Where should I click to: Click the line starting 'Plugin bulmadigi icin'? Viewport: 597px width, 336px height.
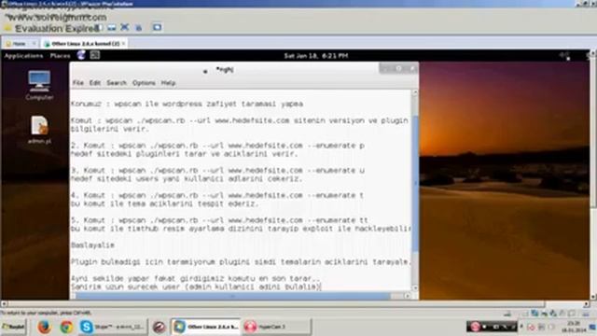coord(241,262)
